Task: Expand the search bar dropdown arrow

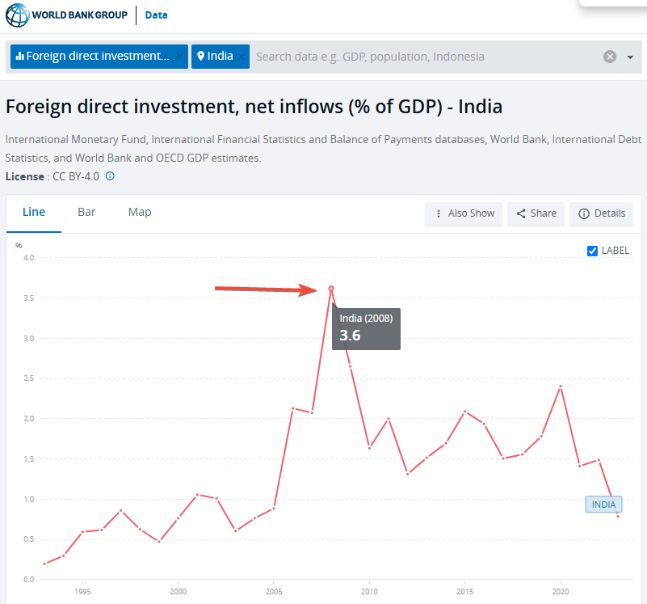Action: point(630,57)
